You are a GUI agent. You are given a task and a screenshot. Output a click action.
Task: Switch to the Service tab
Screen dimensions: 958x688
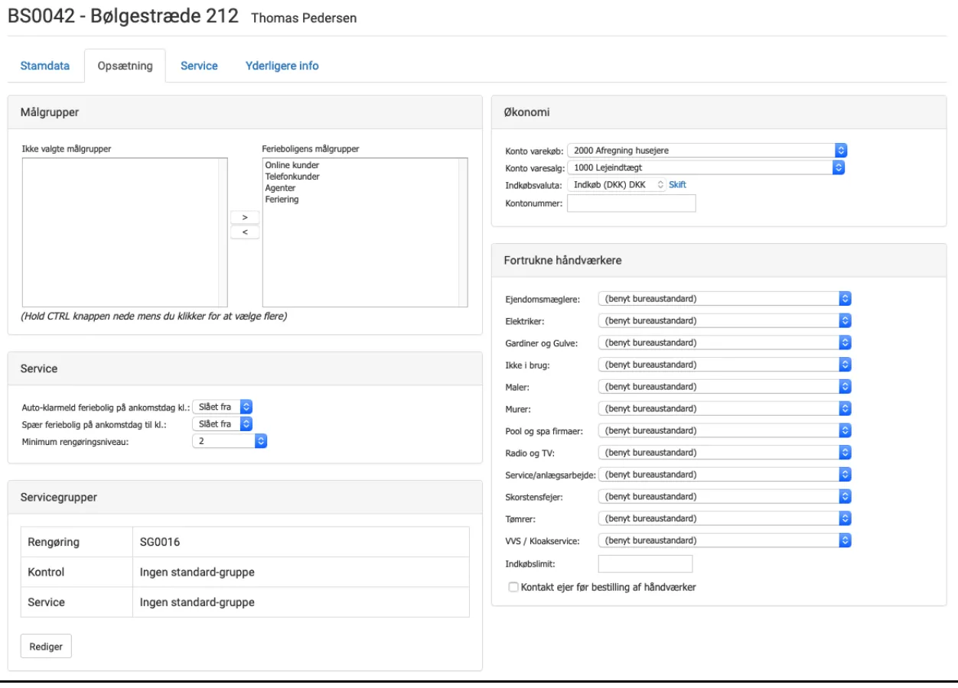[x=199, y=66]
